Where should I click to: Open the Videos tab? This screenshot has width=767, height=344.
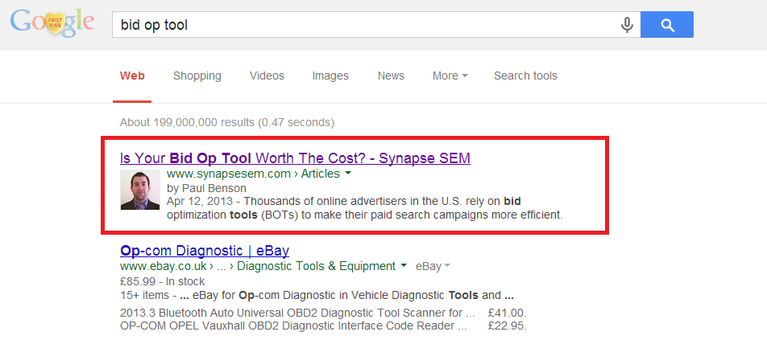click(267, 76)
